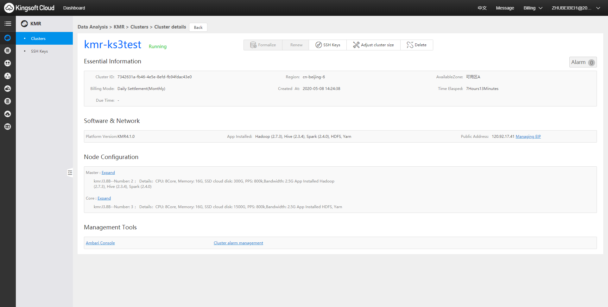Open the Alarm counter button
The height and width of the screenshot is (307, 608).
(583, 62)
